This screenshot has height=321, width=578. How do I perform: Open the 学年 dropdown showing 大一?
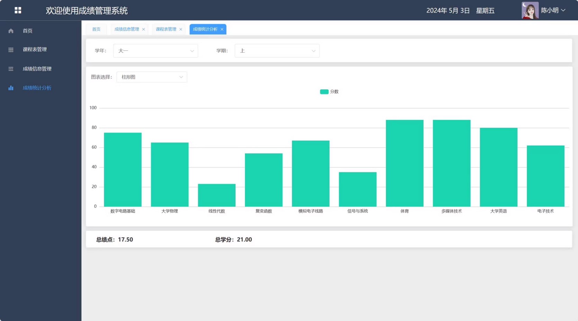(155, 51)
